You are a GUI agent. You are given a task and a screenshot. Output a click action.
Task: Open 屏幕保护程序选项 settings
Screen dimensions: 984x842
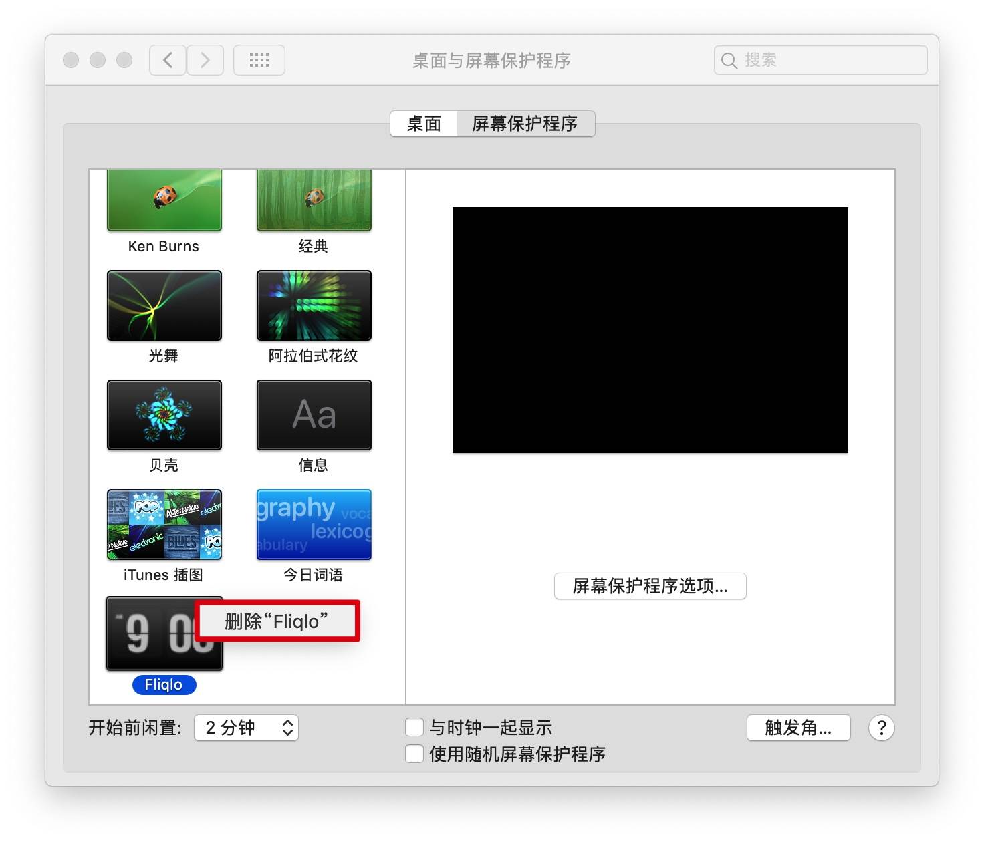point(650,586)
